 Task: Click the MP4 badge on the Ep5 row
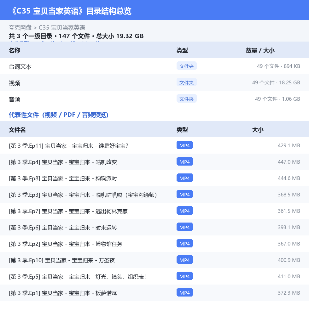(184, 276)
